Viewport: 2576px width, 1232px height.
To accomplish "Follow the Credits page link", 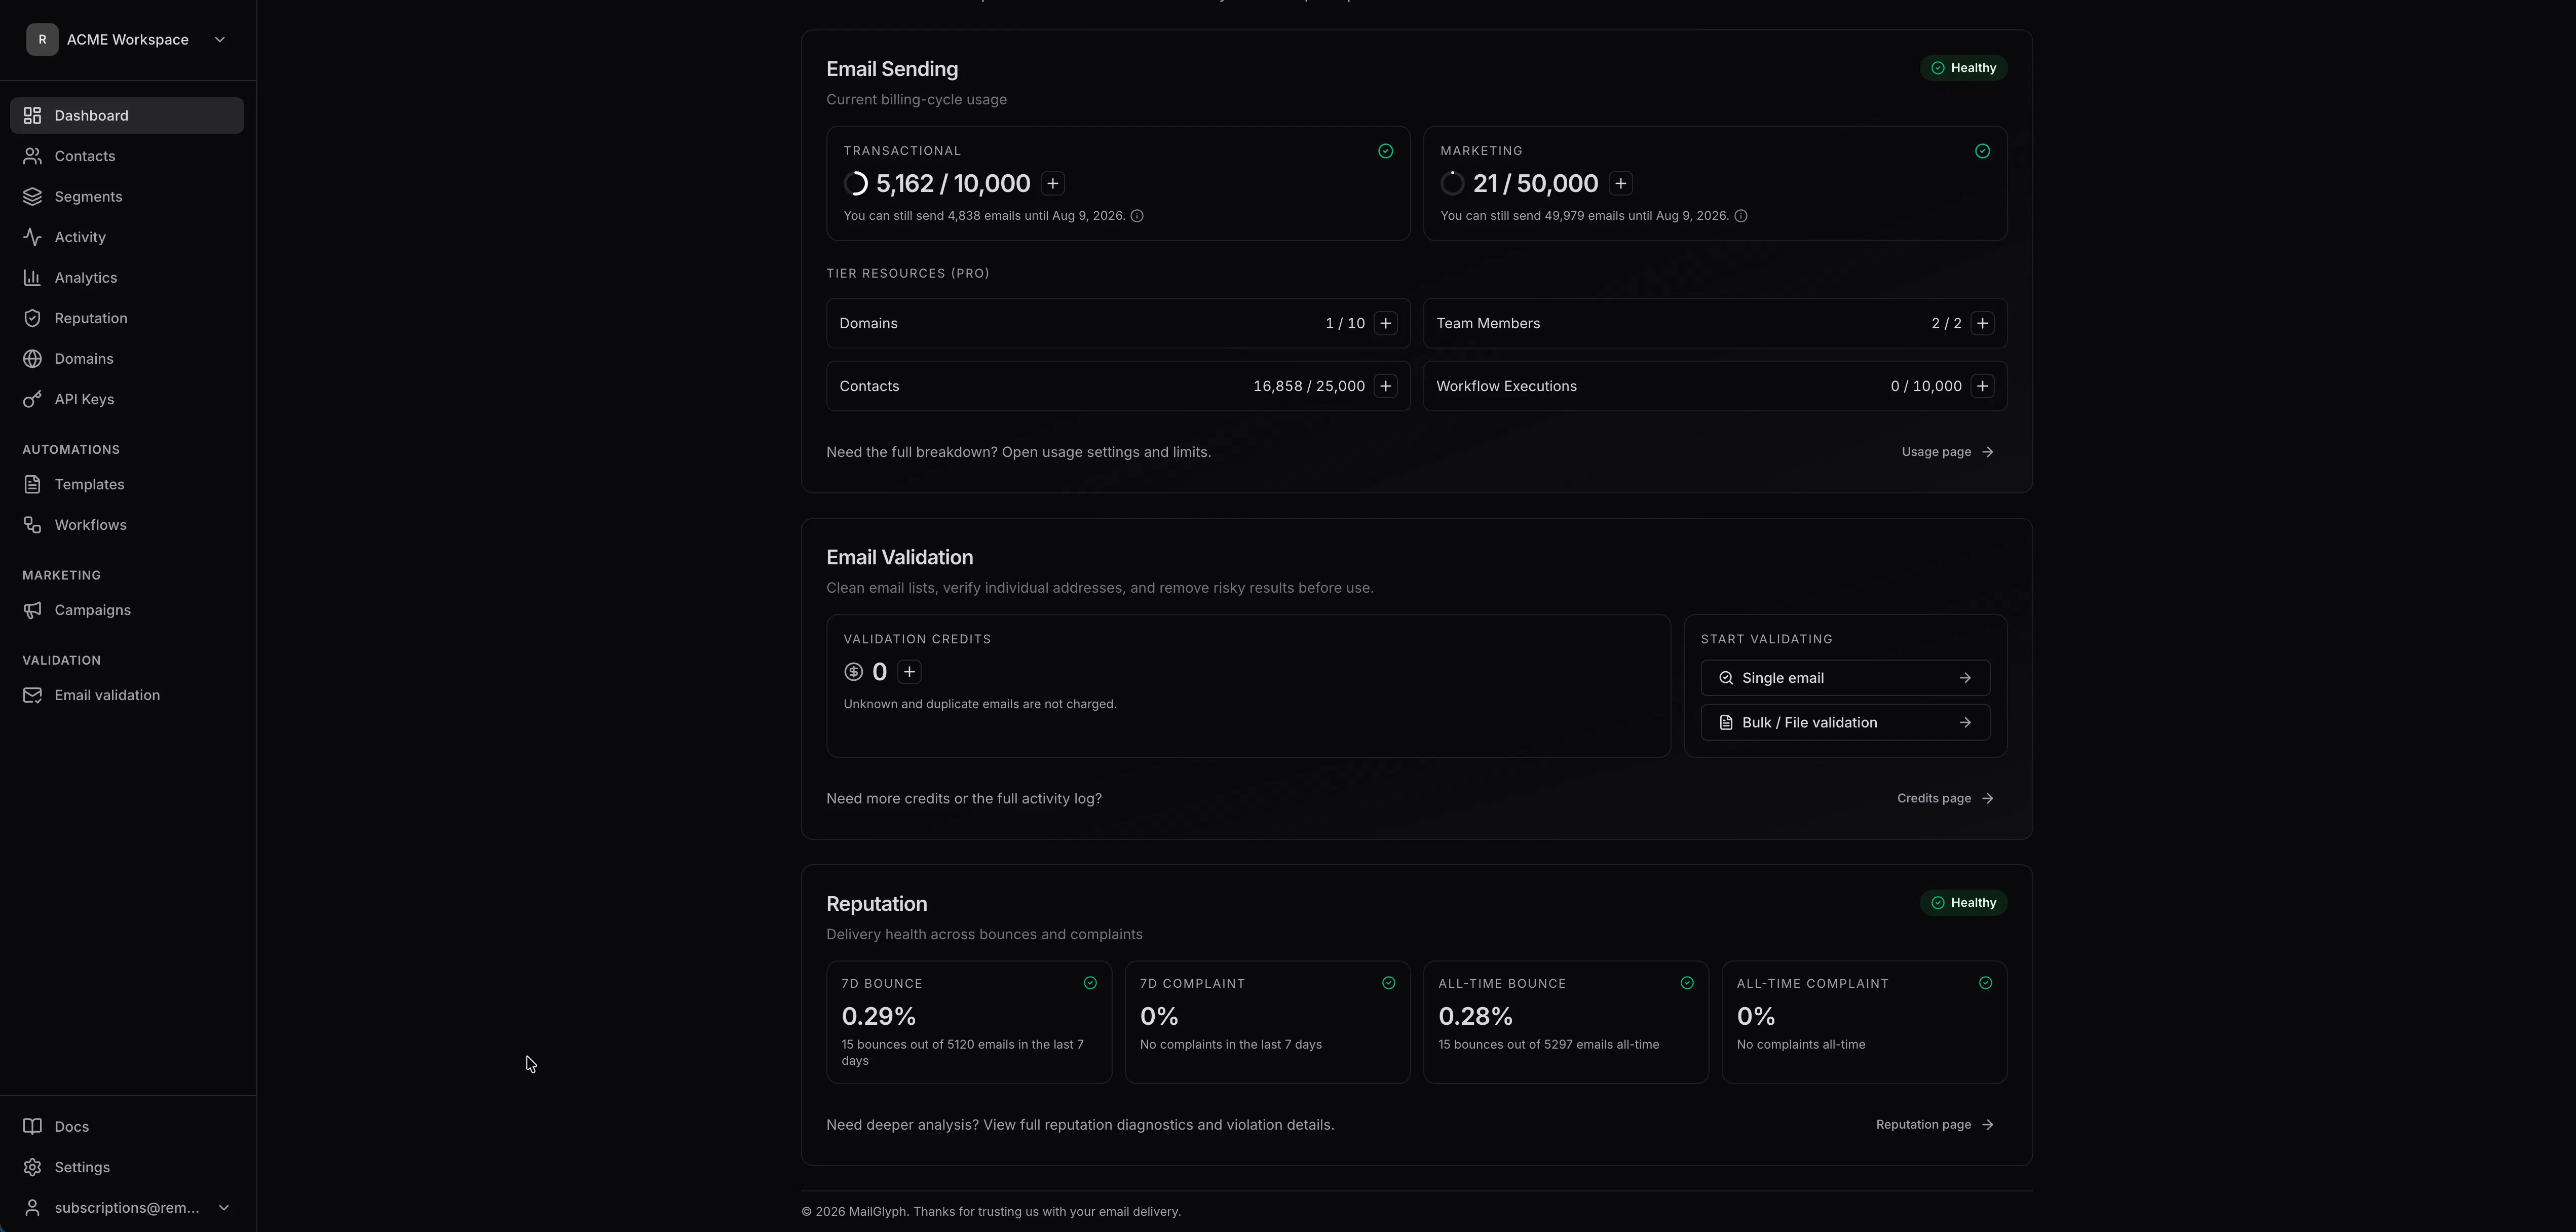I will pyautogui.click(x=1945, y=798).
